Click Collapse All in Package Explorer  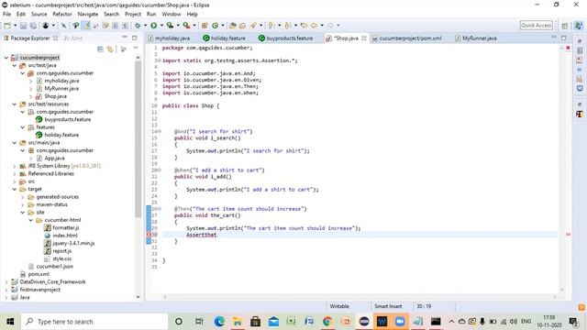click(x=100, y=49)
